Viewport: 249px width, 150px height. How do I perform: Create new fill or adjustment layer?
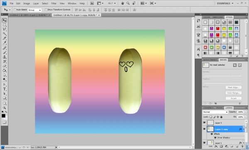pyautogui.click(x=227, y=147)
